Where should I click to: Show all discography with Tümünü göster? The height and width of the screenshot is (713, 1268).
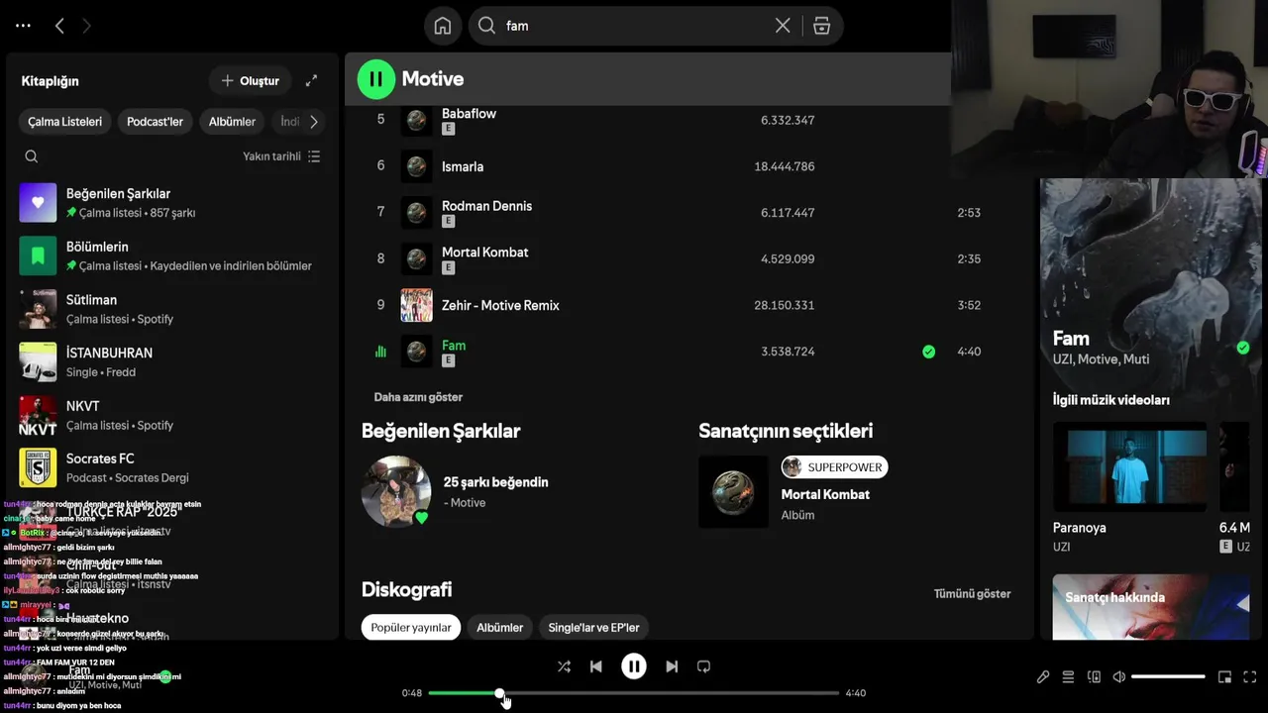(x=972, y=594)
